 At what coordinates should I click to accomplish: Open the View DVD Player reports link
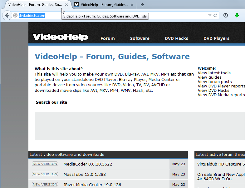point(221,86)
